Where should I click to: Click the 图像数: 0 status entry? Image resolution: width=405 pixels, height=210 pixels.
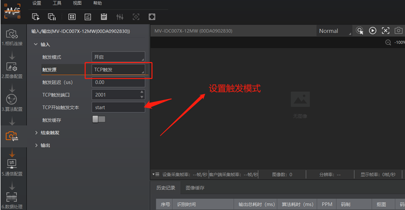tap(282, 174)
